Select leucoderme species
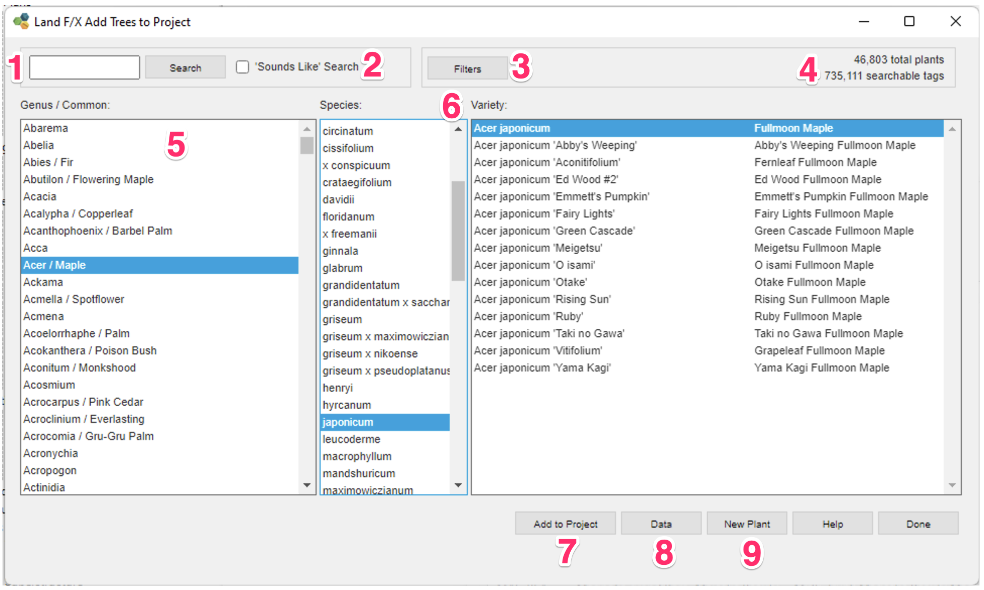Screen dimensions: 984x590 [385, 439]
